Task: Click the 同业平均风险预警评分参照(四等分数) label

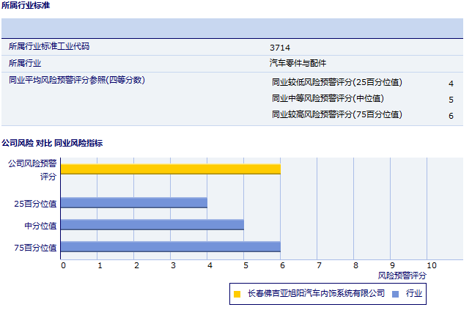Action: point(77,80)
